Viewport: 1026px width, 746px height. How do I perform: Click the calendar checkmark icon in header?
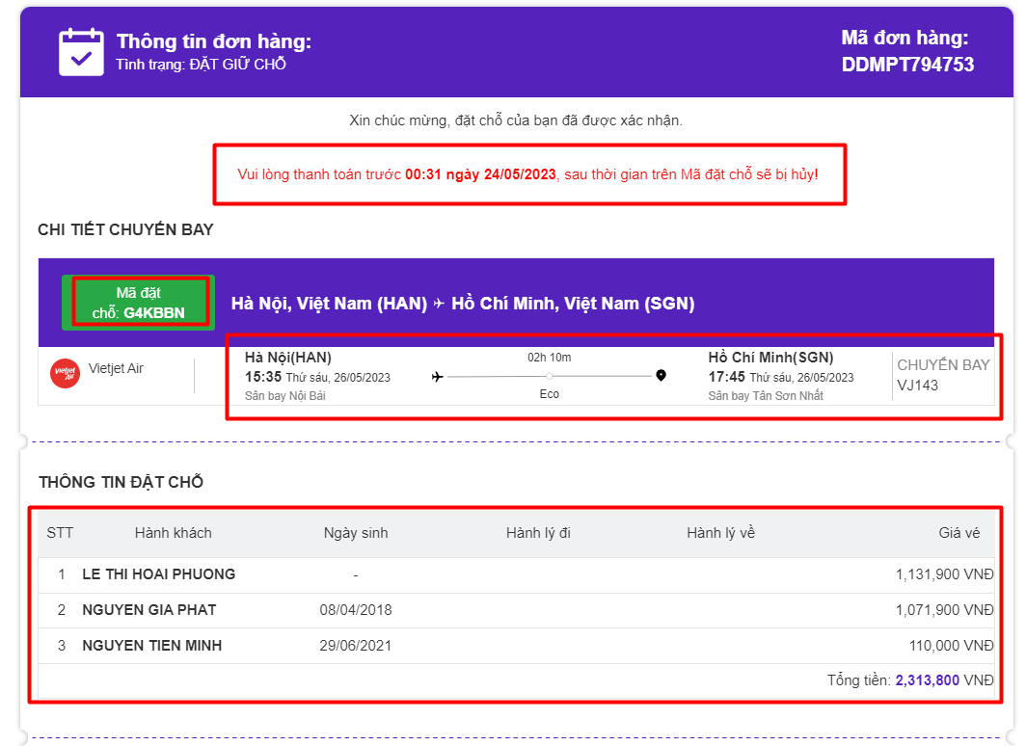[x=81, y=52]
